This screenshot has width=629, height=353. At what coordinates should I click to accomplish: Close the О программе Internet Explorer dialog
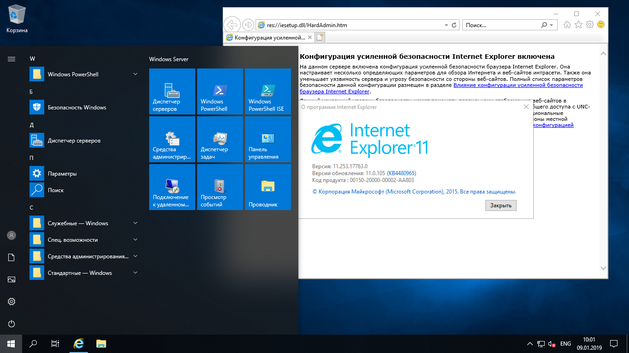click(x=526, y=107)
